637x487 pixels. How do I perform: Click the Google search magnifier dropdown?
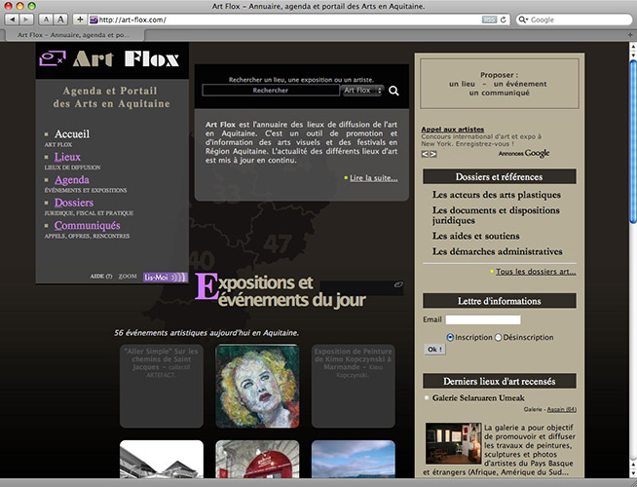tap(523, 19)
